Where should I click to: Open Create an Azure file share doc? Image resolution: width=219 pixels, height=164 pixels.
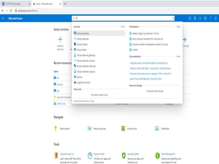click(150, 68)
